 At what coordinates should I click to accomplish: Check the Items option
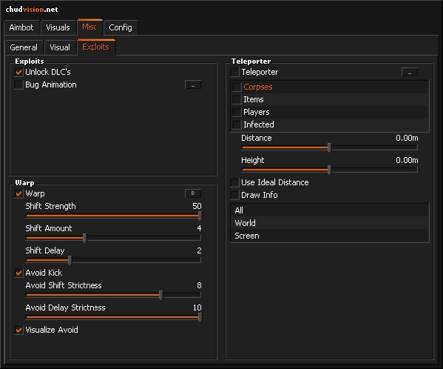pos(237,99)
